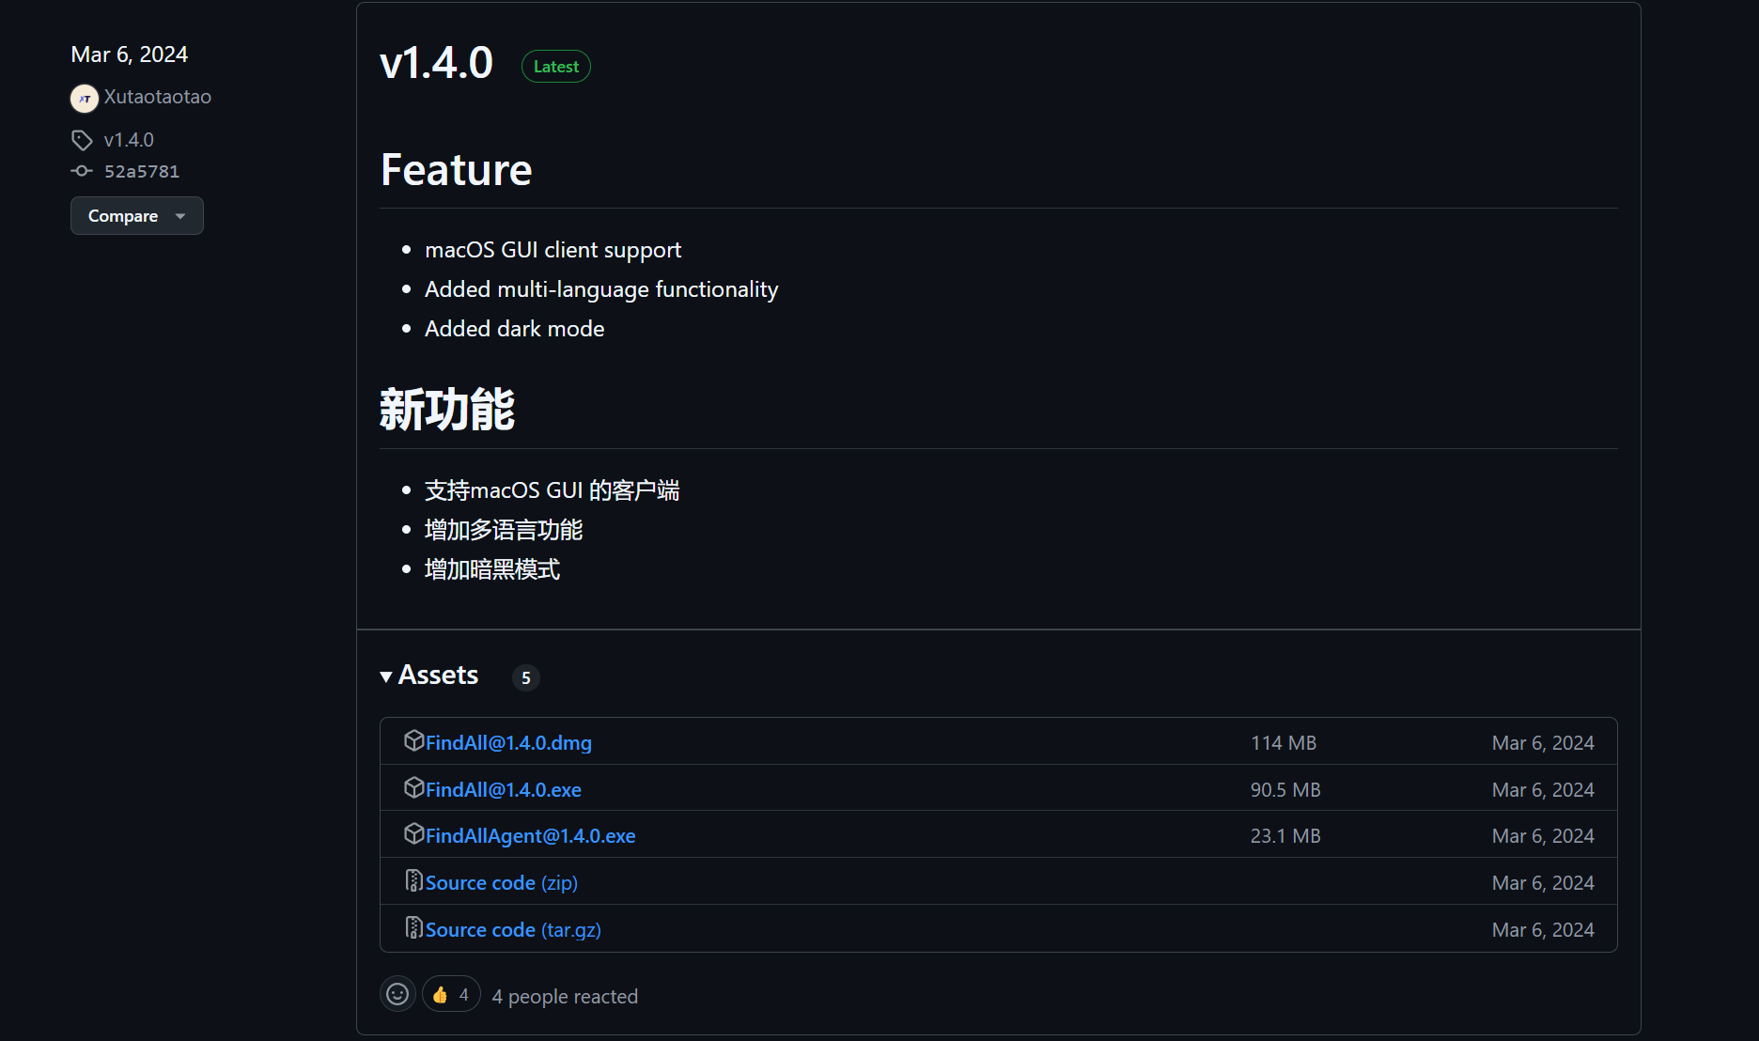Screen dimensions: 1759x1041
Task: Open Xutaotaotao's avatar image
Action: (85, 98)
